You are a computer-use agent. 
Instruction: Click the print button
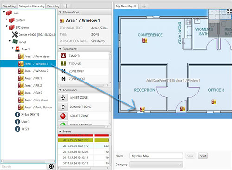pos(203,156)
